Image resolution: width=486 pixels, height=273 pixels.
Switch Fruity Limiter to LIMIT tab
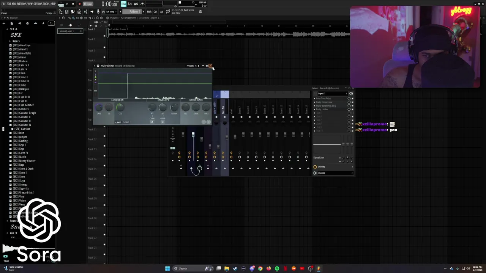click(x=118, y=122)
